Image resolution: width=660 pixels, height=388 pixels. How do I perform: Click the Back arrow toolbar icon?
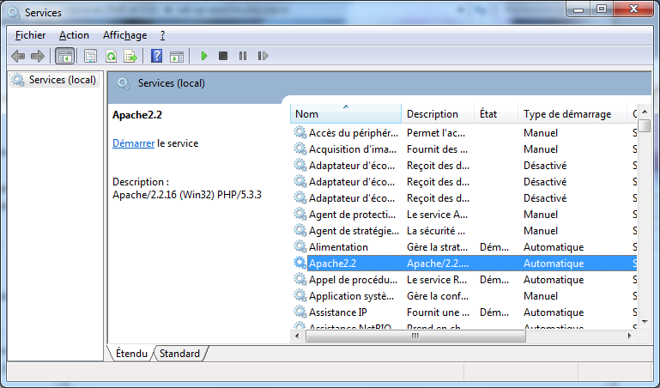(18, 56)
